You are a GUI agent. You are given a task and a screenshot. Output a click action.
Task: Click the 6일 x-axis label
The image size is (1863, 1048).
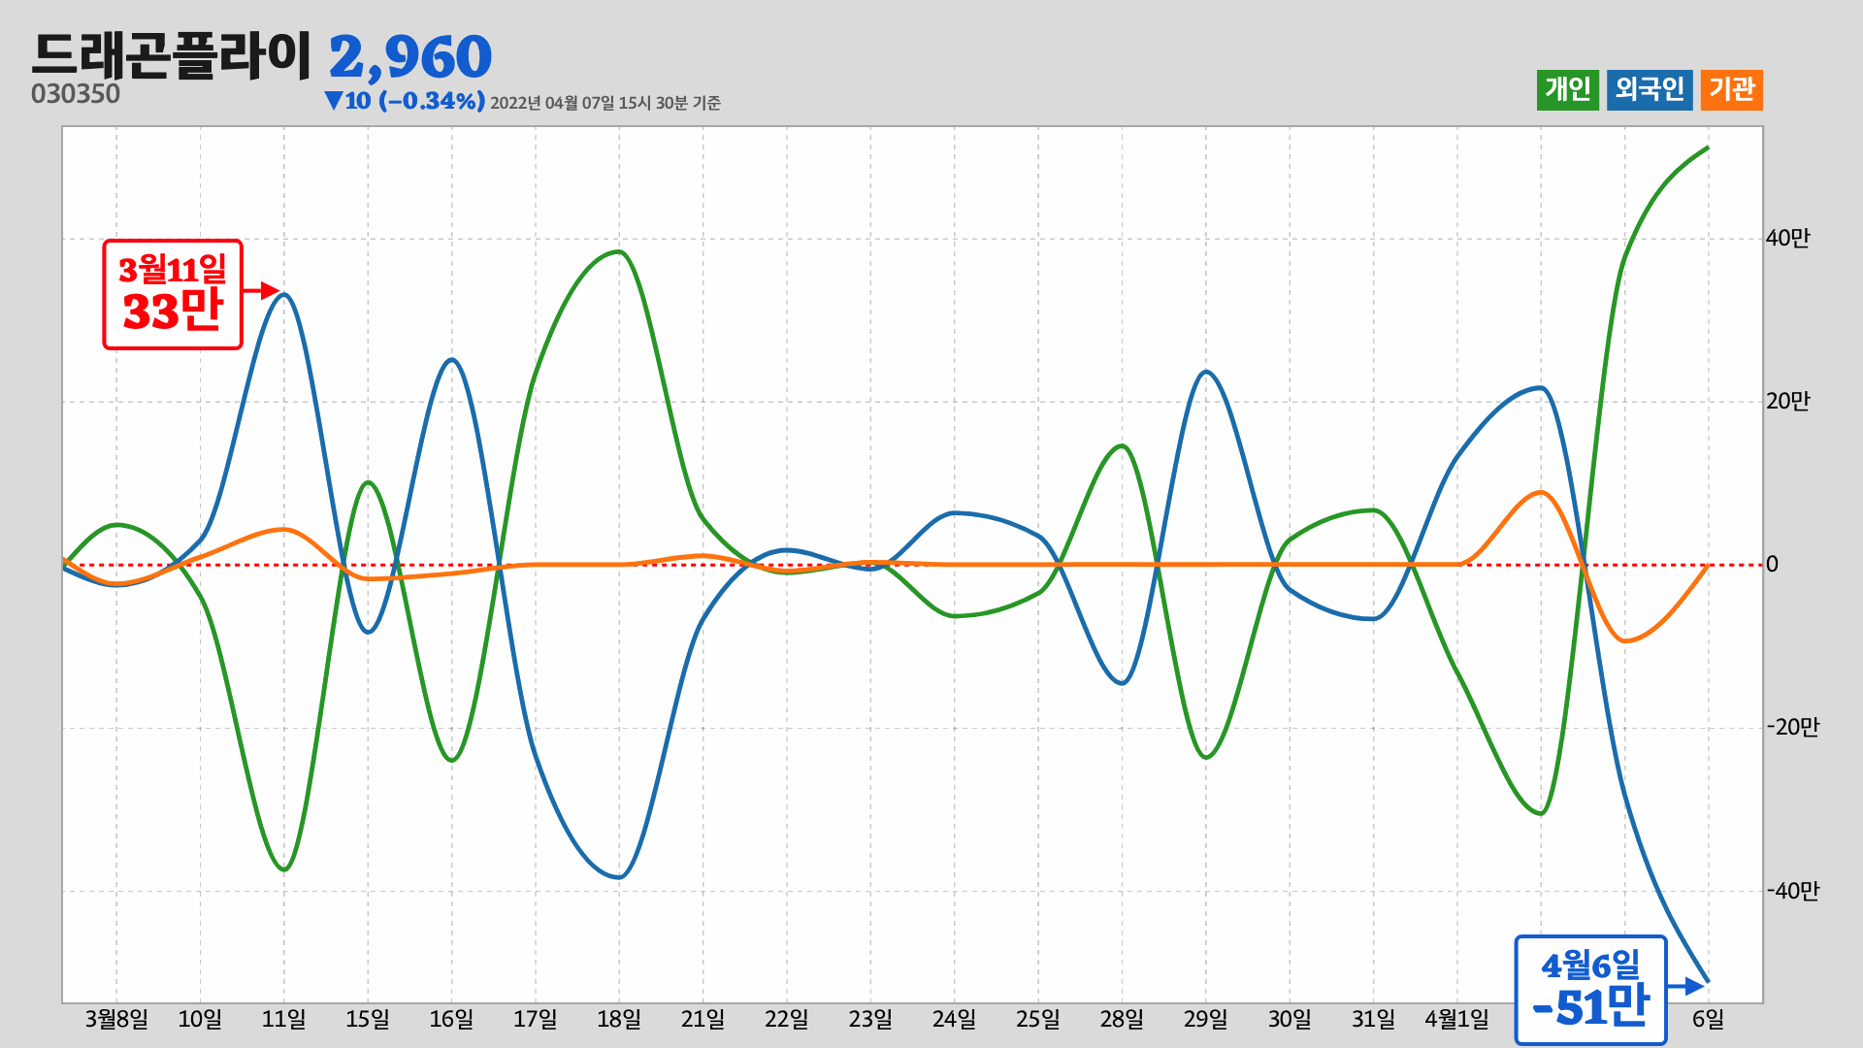pos(1709,1019)
